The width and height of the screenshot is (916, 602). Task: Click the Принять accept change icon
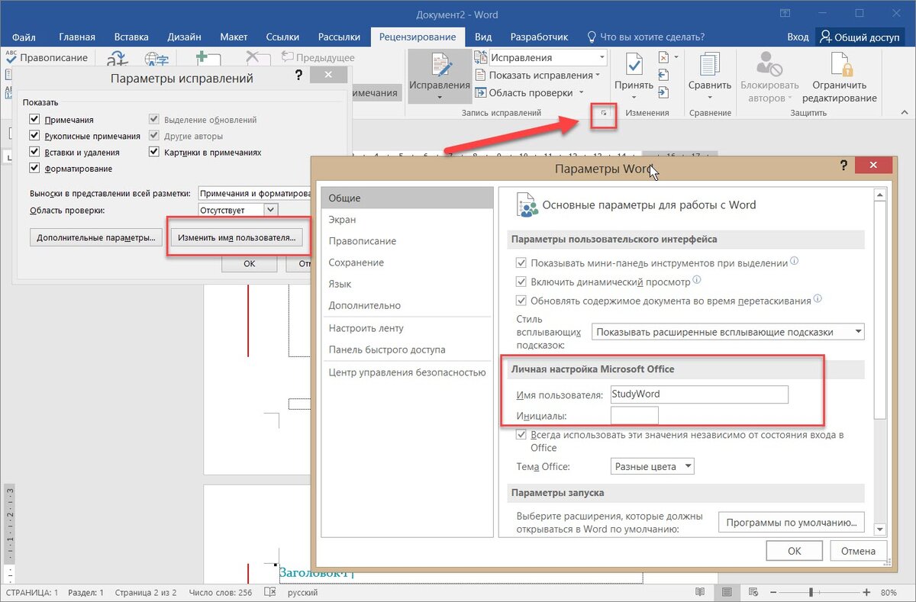(634, 66)
